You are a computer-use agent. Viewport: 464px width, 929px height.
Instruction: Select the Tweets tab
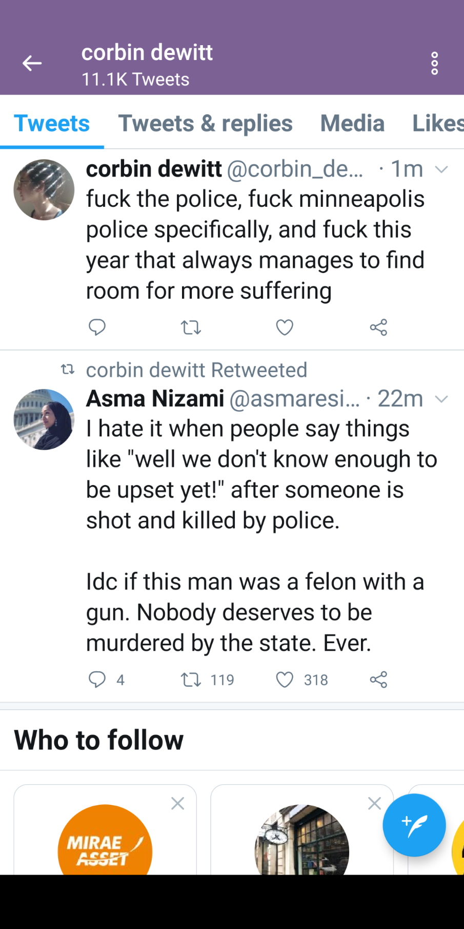point(52,123)
